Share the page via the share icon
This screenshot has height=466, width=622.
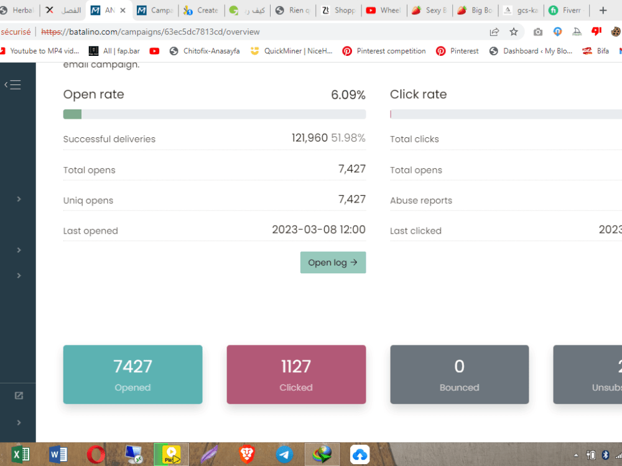(x=494, y=32)
